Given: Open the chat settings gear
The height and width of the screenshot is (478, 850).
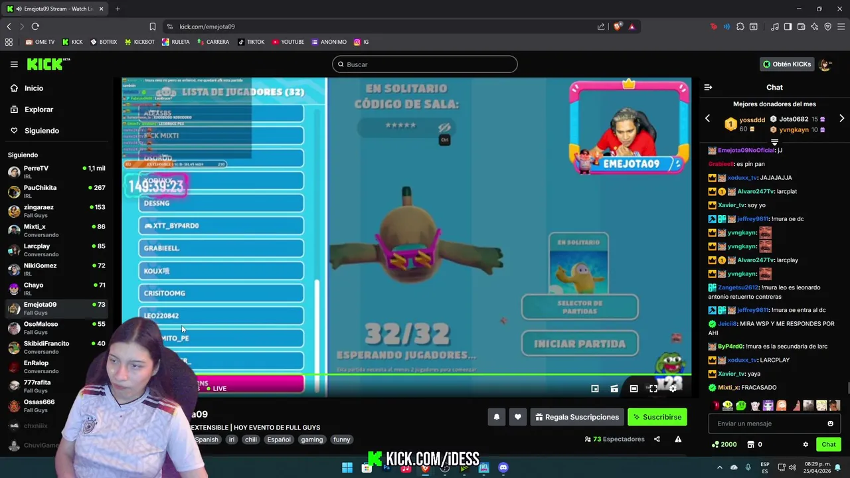Looking at the screenshot, I should [806, 445].
